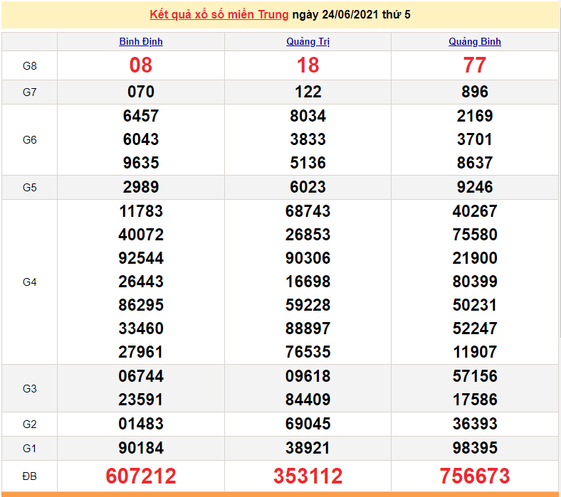Screen dimensions: 561x497
Task: Open the 'Kết quả xổ số miền Trung' link
Action: click(219, 14)
